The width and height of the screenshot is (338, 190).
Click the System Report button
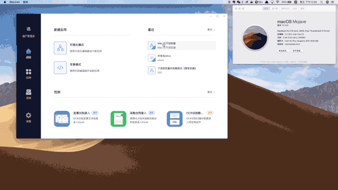[x=283, y=51]
